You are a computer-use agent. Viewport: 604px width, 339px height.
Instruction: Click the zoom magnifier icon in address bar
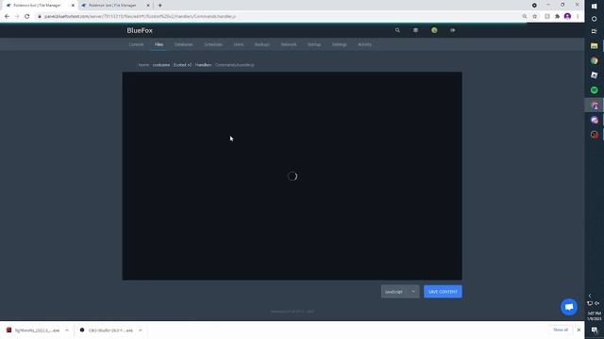(525, 17)
